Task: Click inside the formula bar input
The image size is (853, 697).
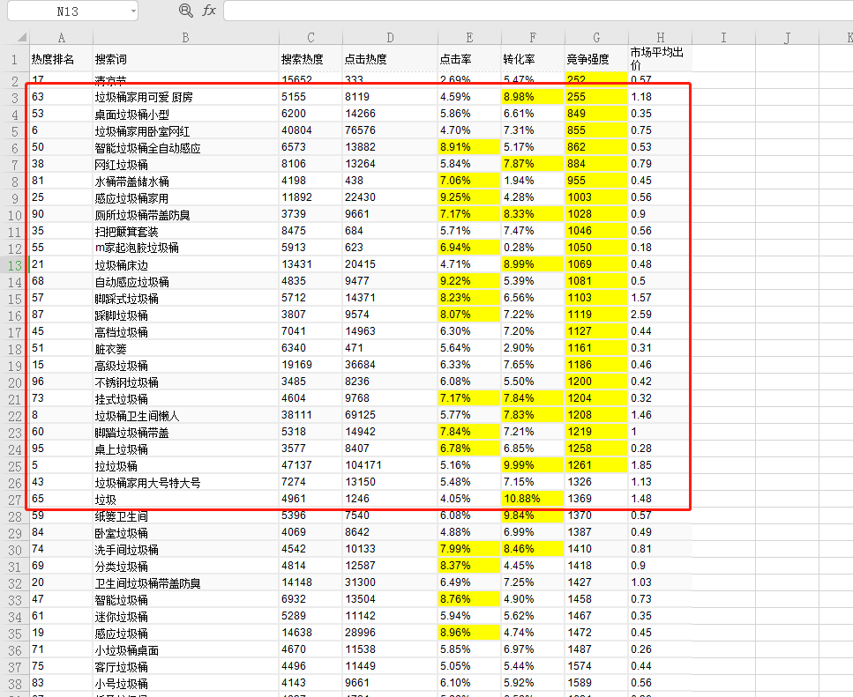Action: pos(529,11)
